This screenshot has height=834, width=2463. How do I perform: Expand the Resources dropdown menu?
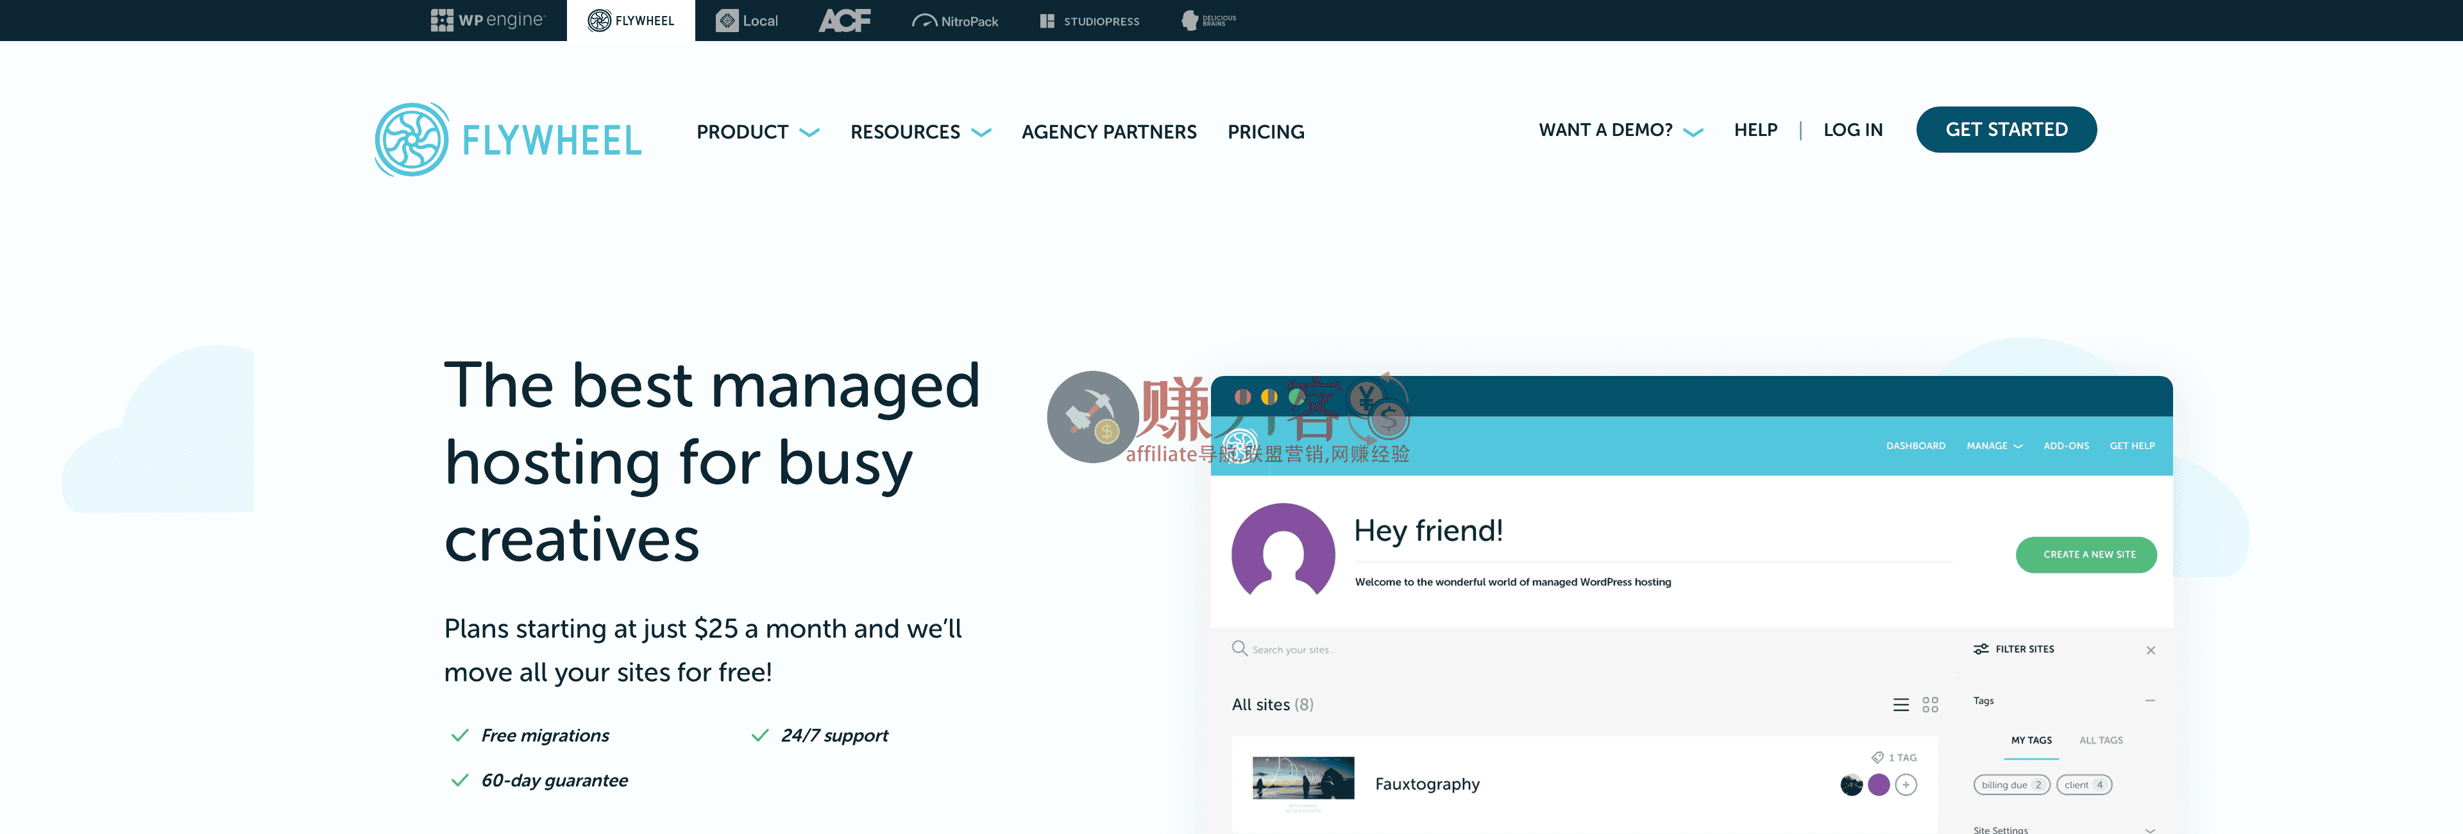(x=920, y=132)
